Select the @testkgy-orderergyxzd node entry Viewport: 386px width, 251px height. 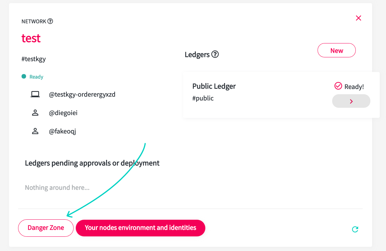click(82, 94)
